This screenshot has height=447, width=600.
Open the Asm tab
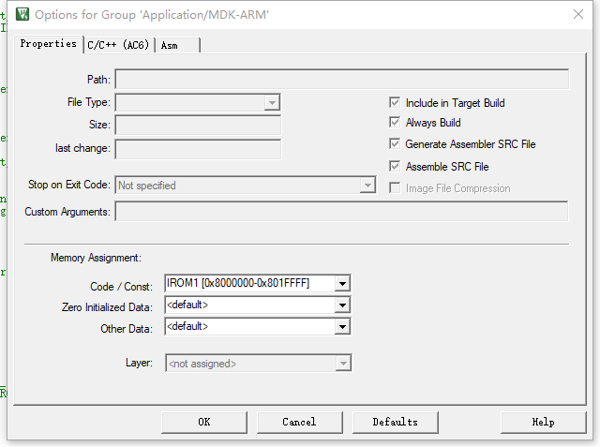click(177, 45)
